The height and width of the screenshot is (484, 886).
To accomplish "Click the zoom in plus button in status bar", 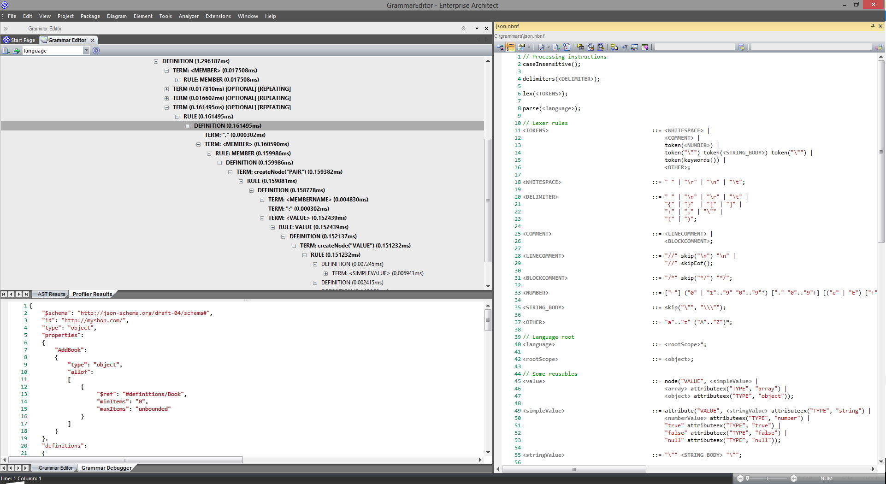I will [794, 478].
